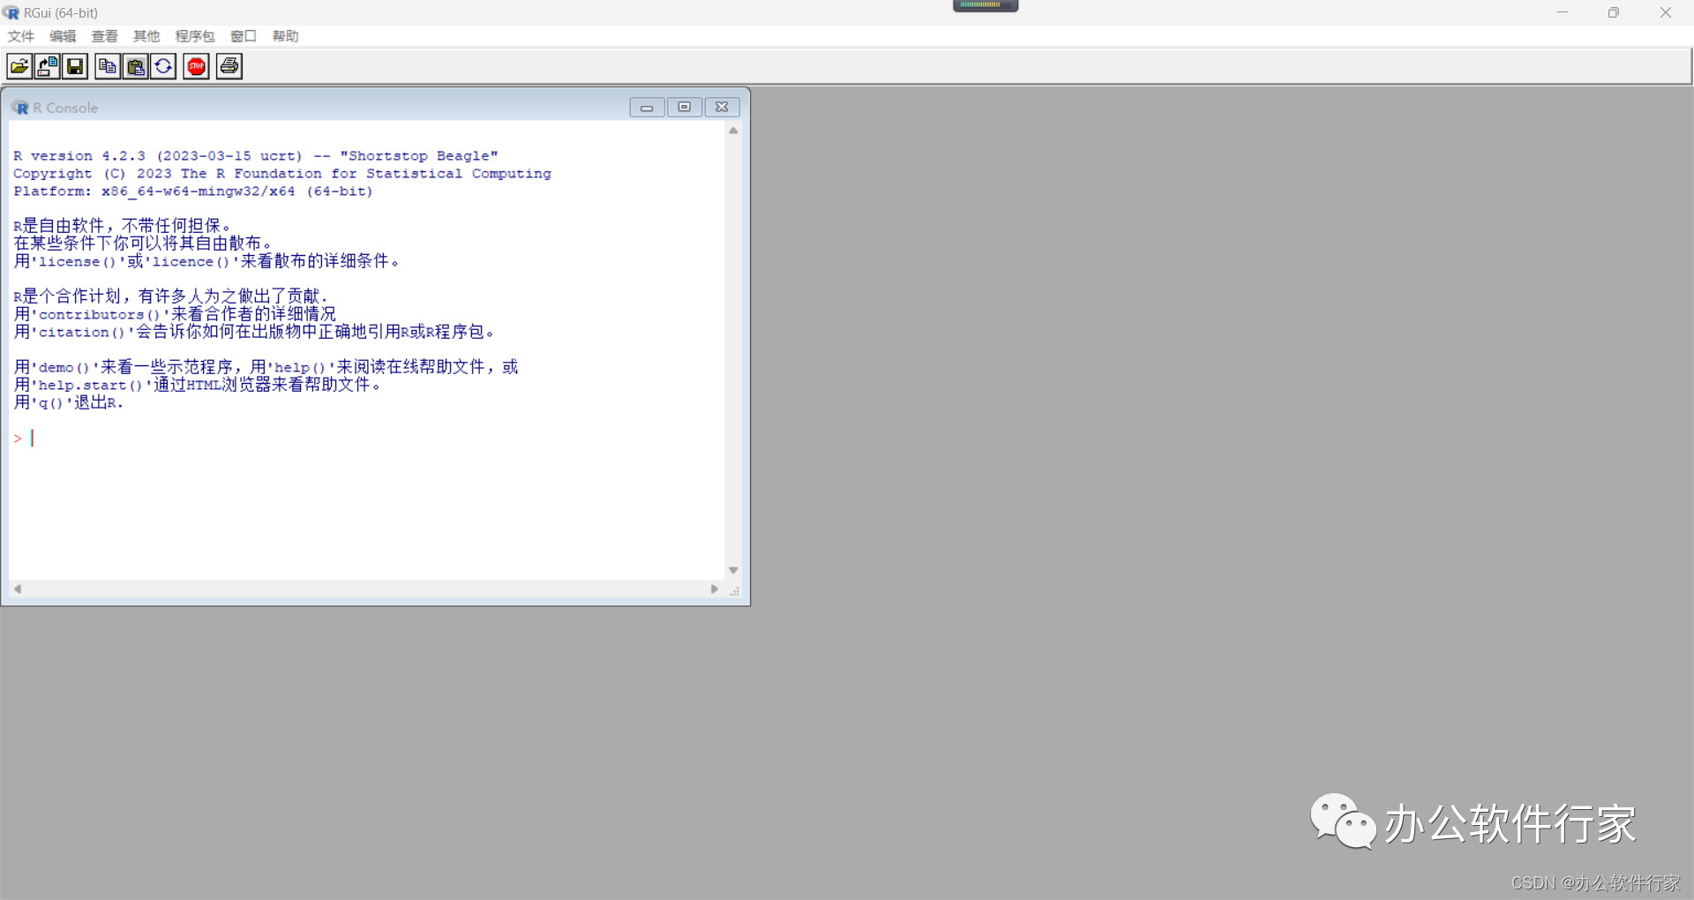
Task: Click the Paste toolbar icon
Action: 136,66
